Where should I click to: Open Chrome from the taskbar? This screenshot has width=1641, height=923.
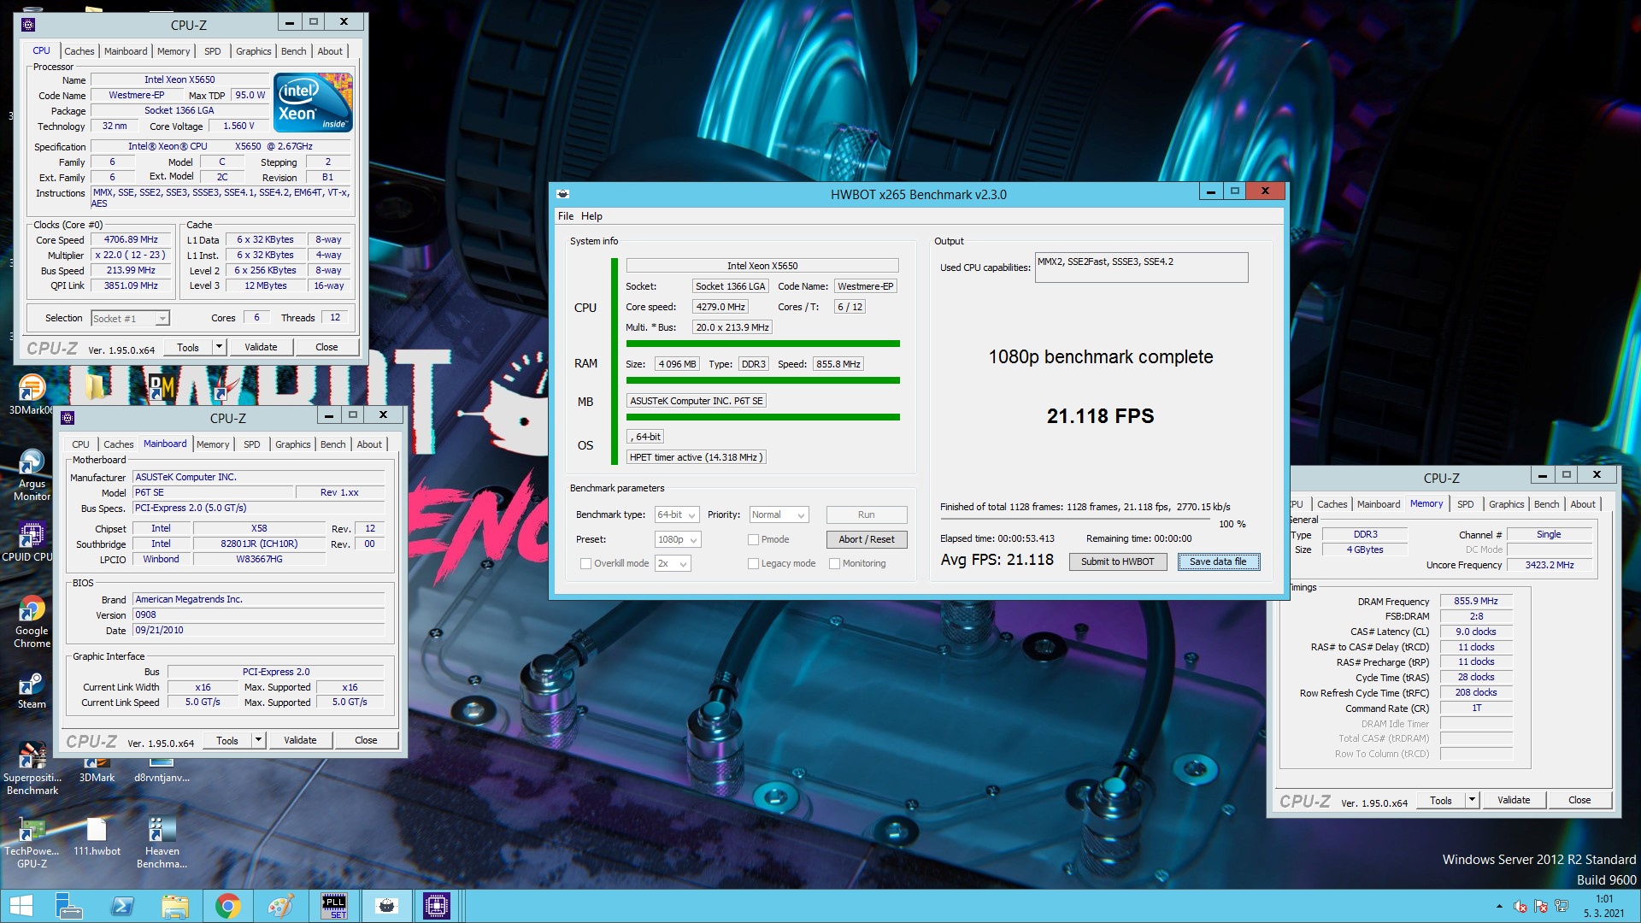(x=227, y=906)
